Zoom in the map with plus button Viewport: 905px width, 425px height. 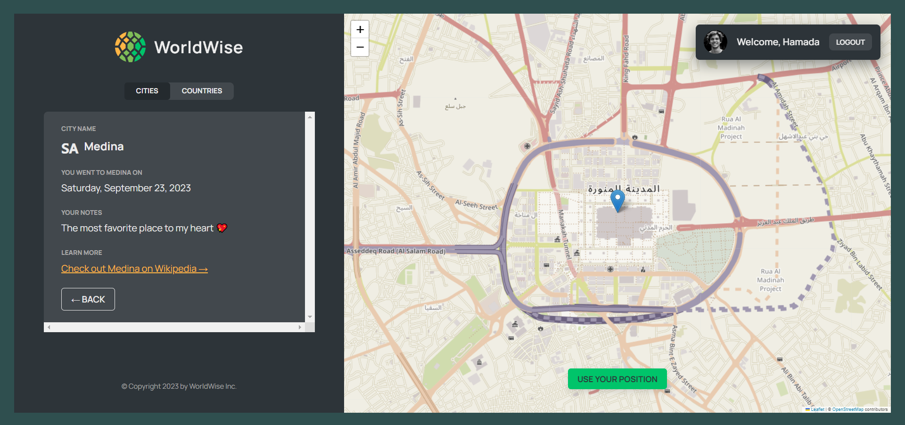pos(360,29)
